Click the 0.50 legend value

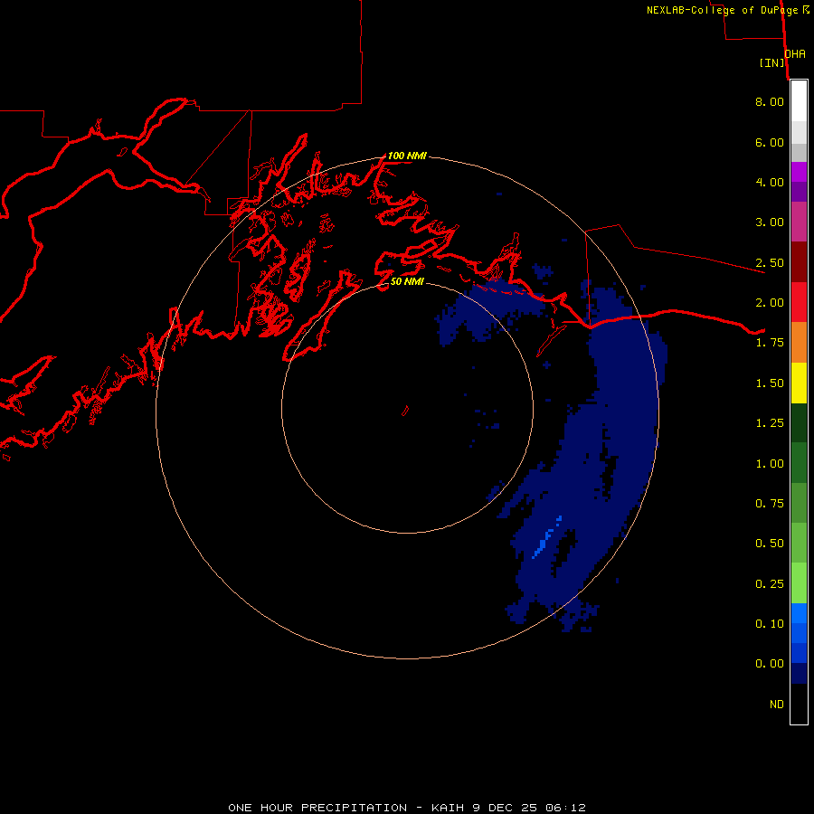coord(770,544)
